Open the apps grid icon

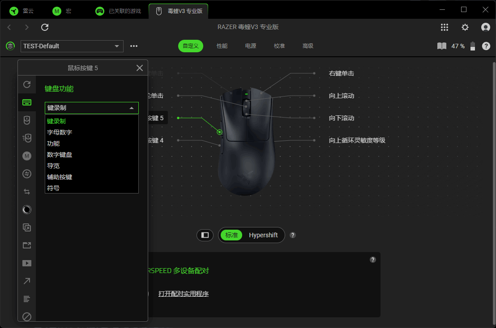[445, 27]
